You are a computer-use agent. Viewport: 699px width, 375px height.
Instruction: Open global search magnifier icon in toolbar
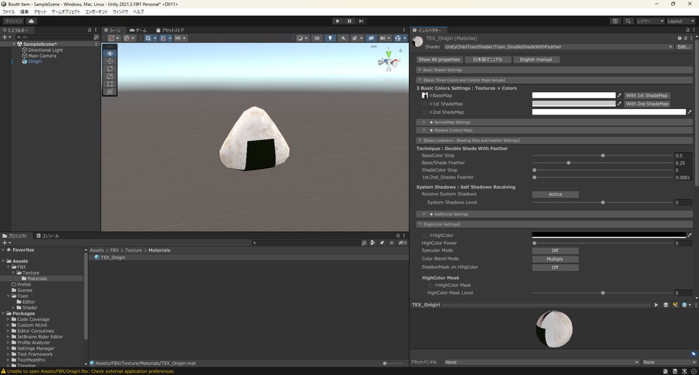pyautogui.click(x=628, y=21)
